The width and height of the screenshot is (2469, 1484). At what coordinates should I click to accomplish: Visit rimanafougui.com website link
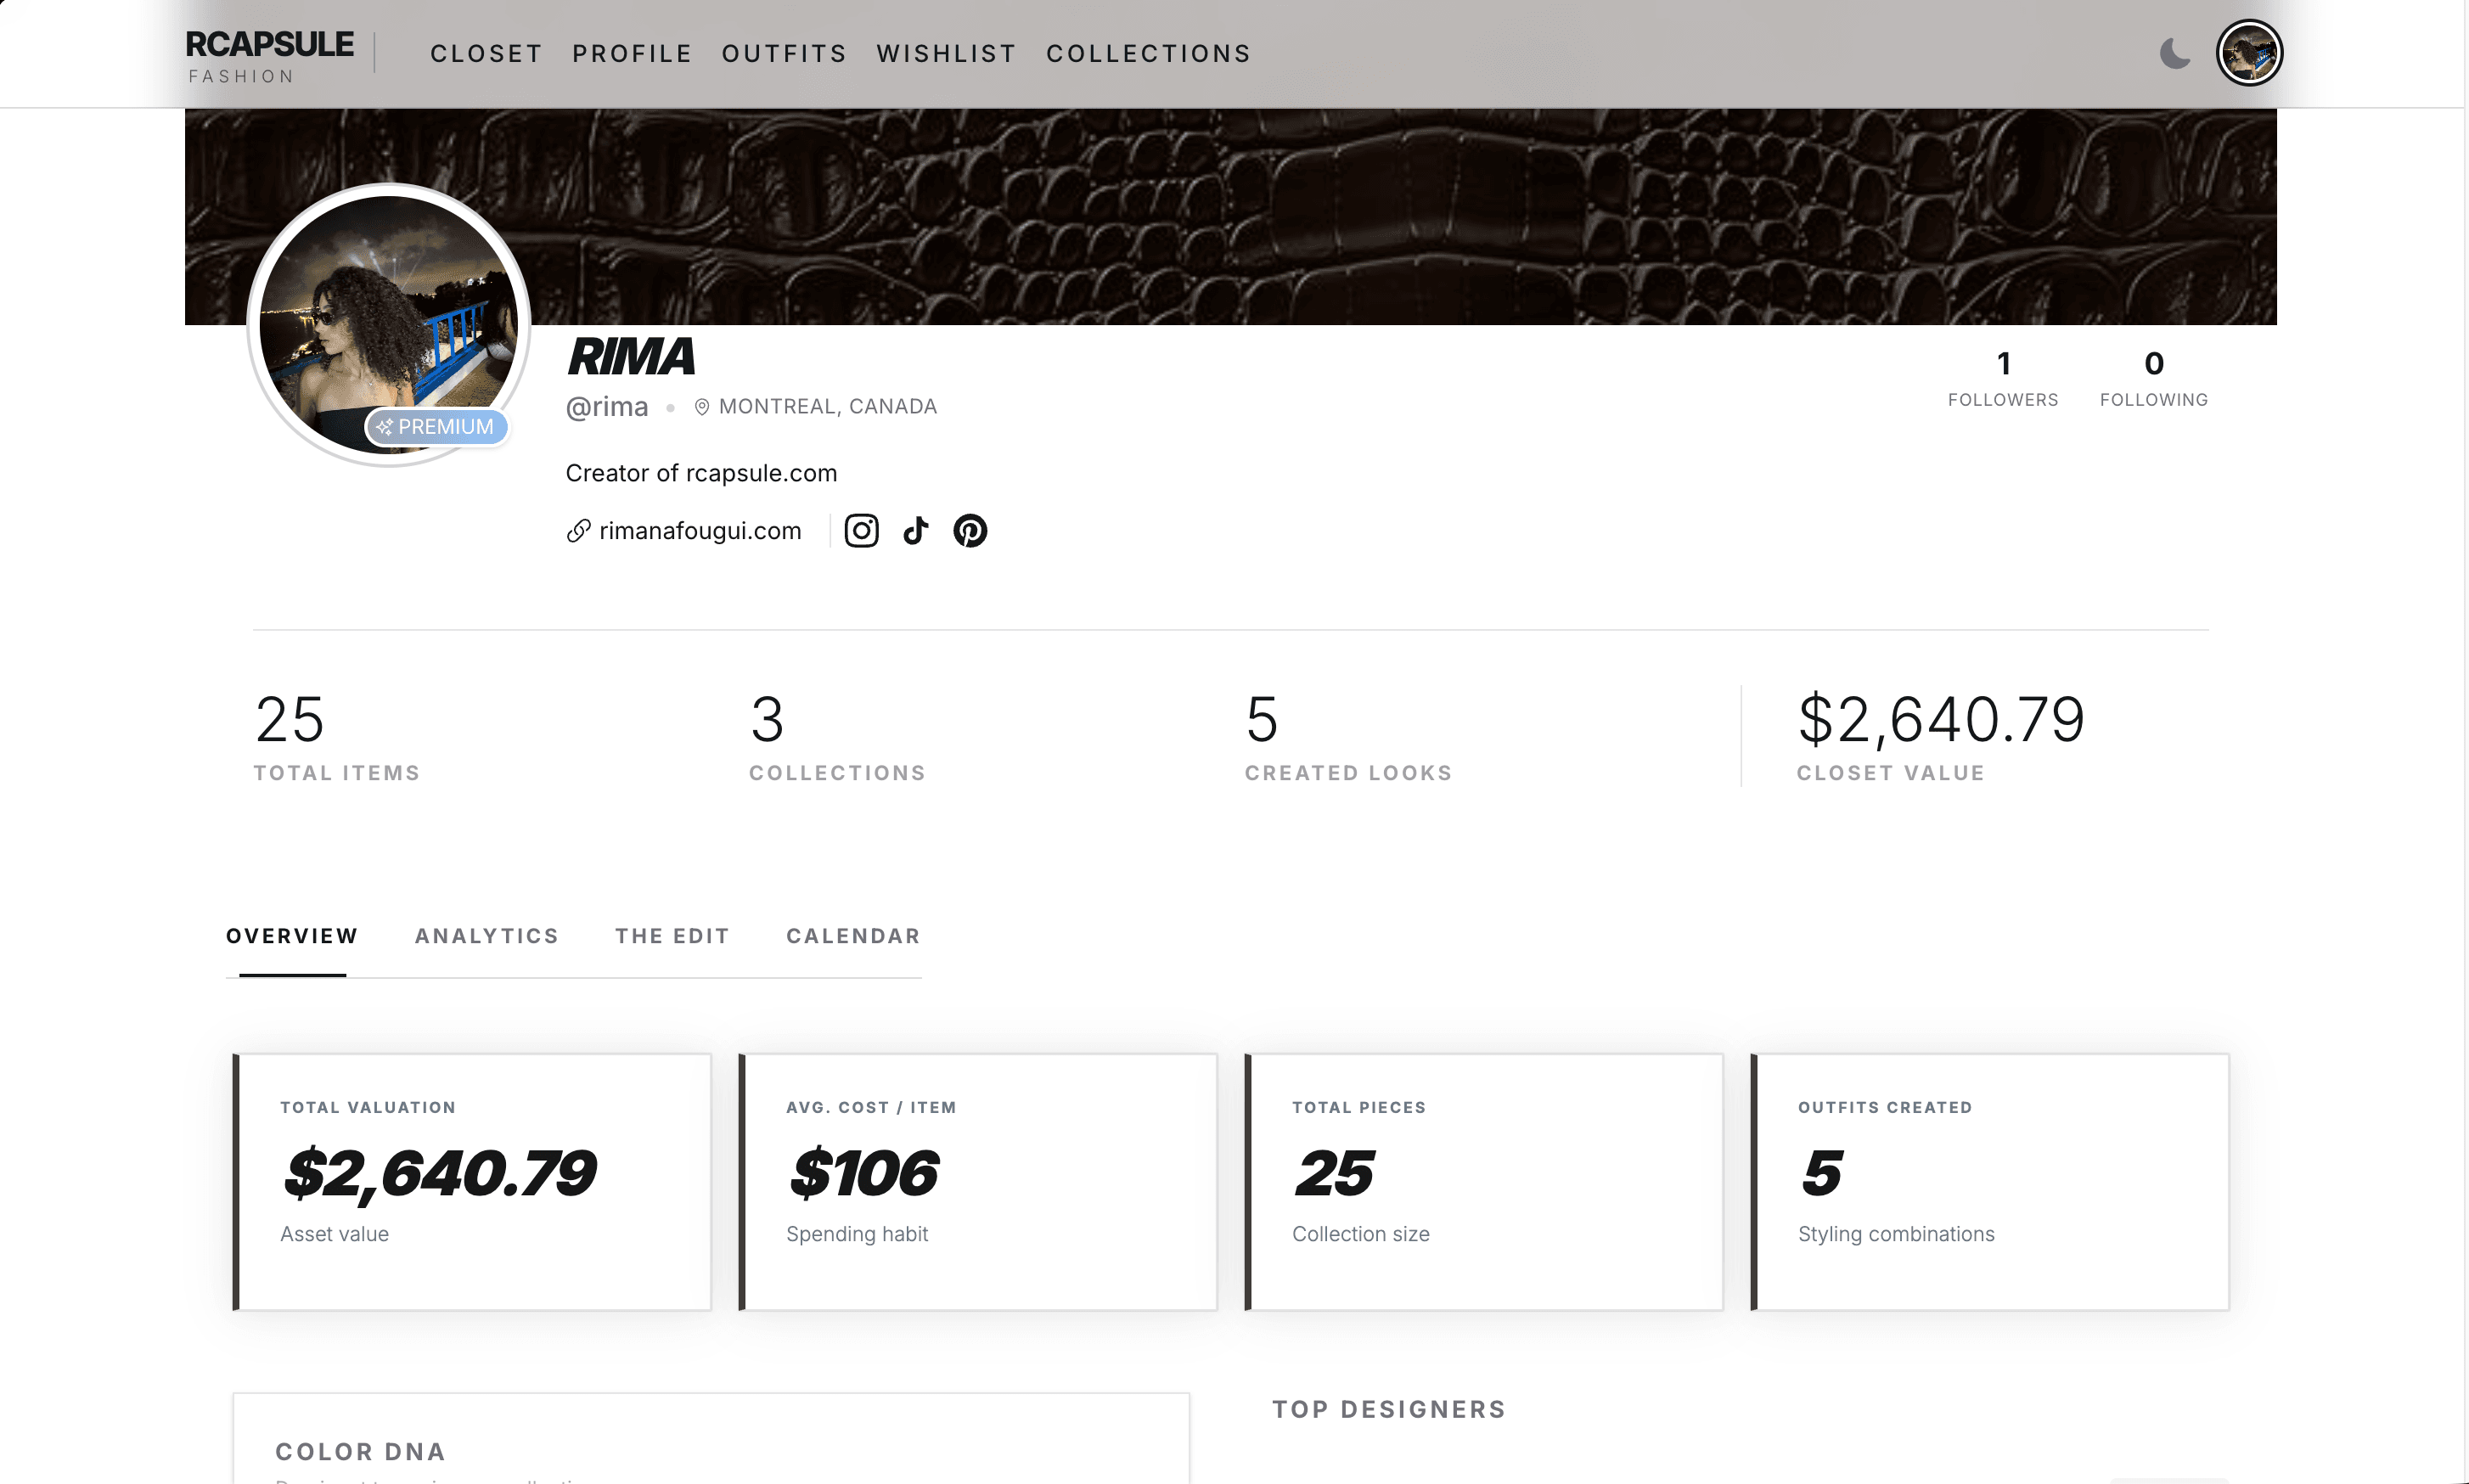(700, 531)
